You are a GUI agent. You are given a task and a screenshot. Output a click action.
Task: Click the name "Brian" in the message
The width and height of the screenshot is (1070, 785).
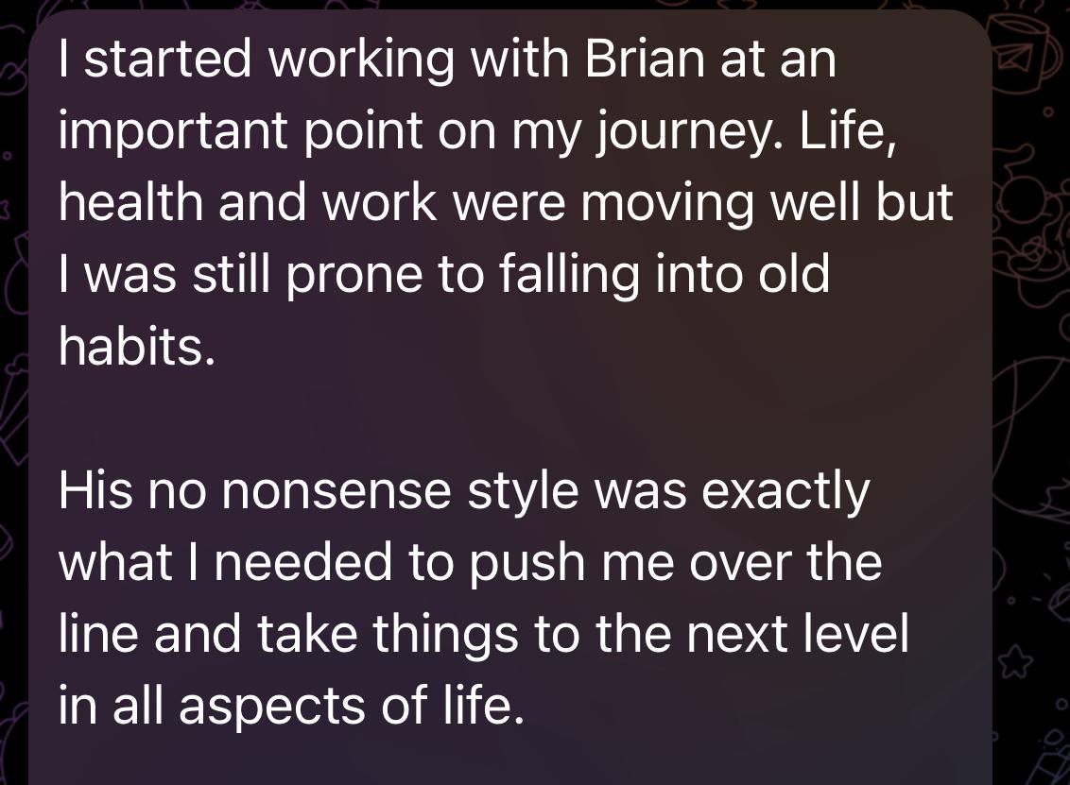[645, 61]
